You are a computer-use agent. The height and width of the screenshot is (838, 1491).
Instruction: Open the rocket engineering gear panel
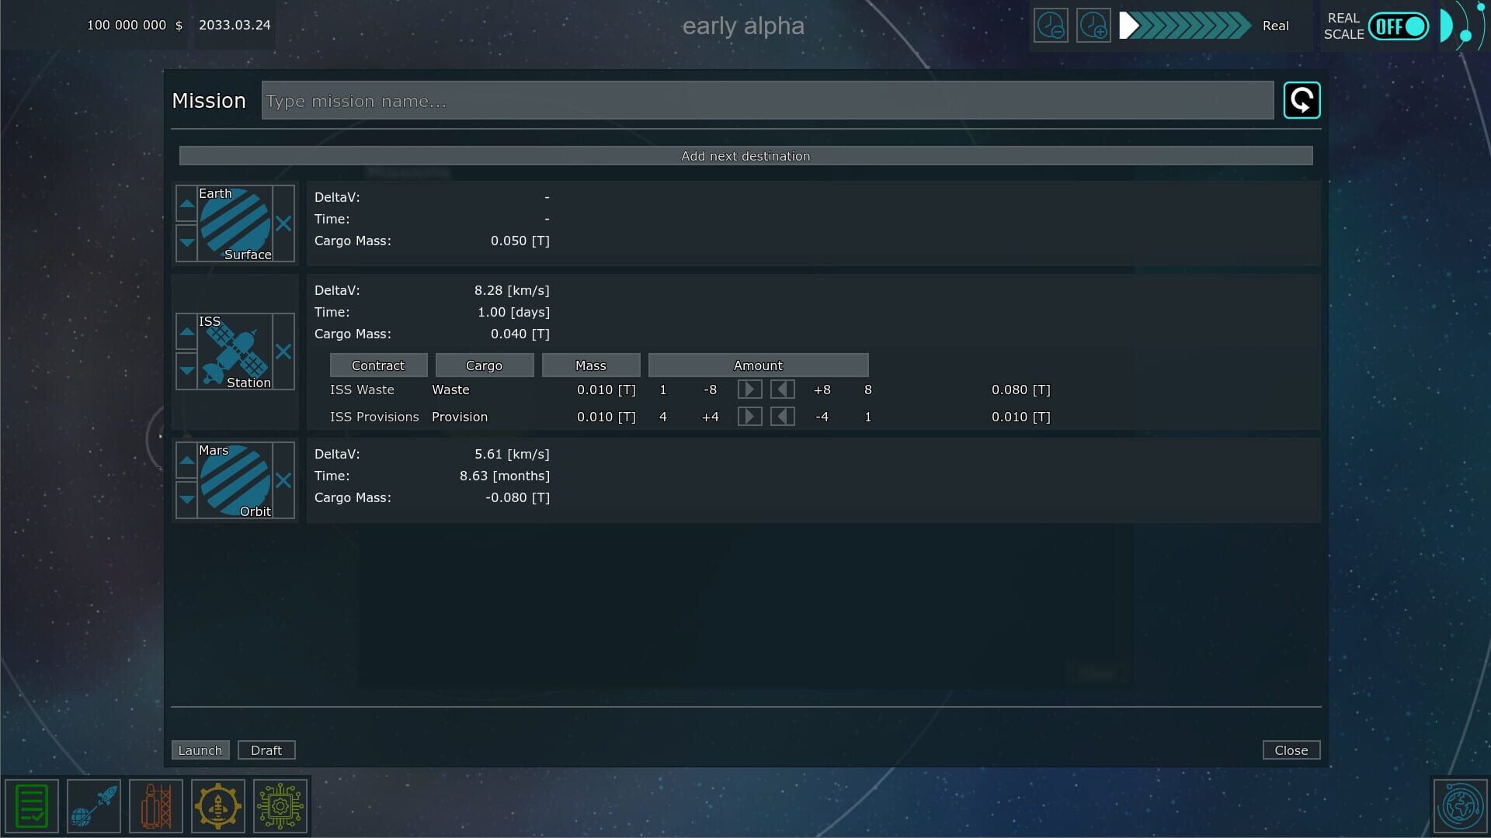pyautogui.click(x=217, y=806)
